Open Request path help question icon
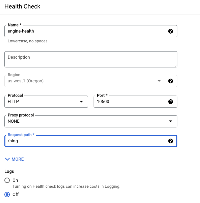200x203 pixels. 171,141
